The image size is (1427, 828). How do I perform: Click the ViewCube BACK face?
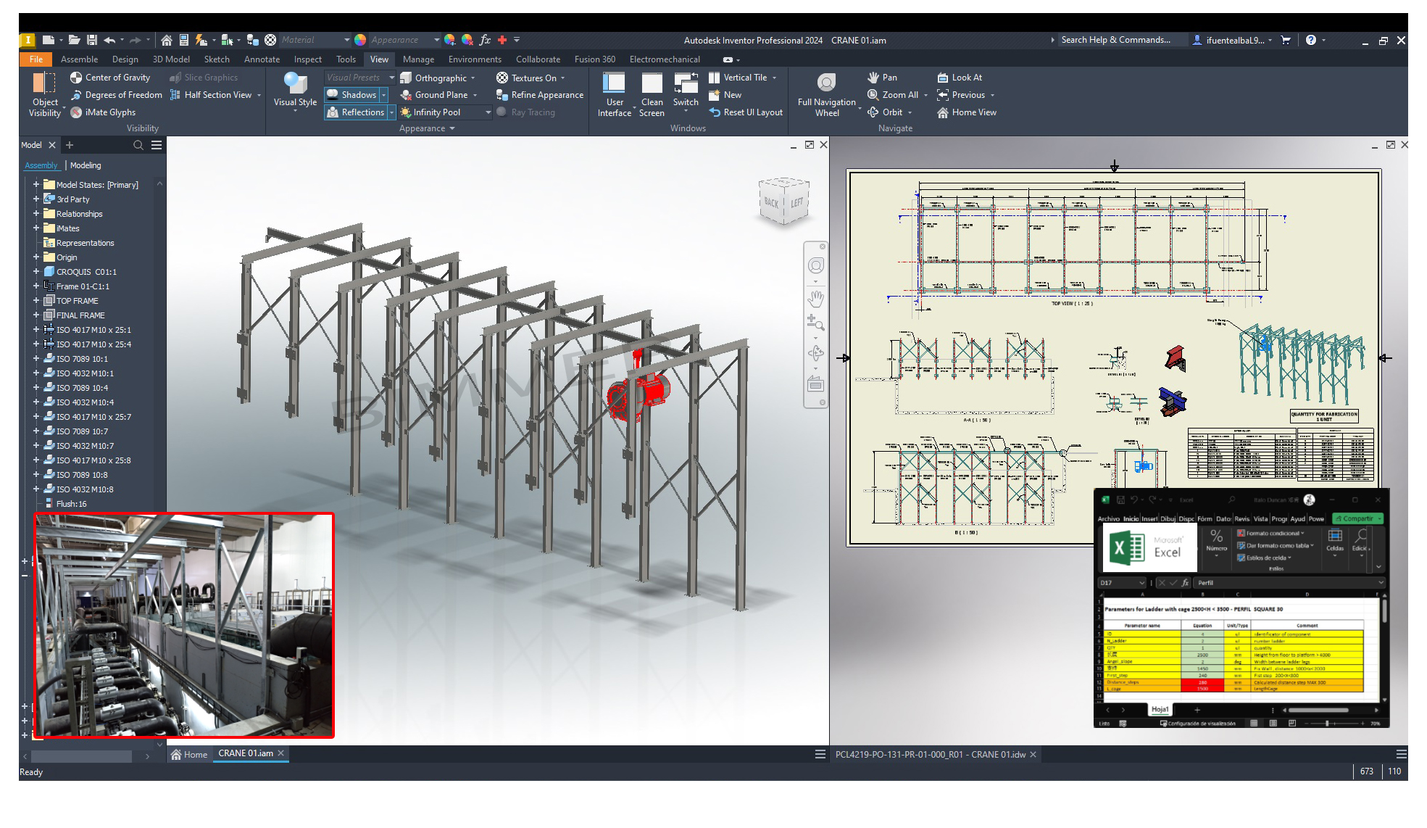click(x=771, y=203)
